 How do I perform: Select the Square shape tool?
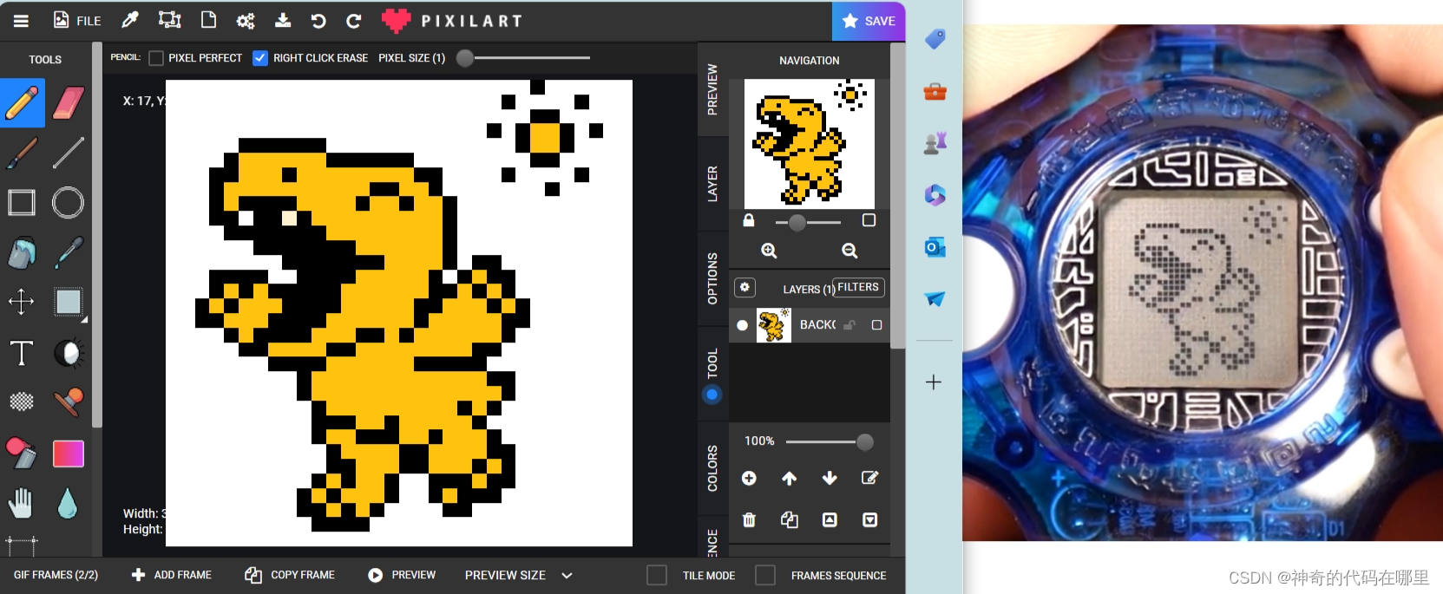[22, 203]
